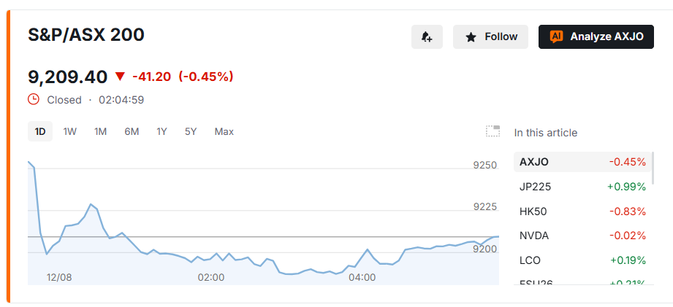The image size is (673, 307).
Task: Click the article list scrollbar
Action: coord(653,168)
